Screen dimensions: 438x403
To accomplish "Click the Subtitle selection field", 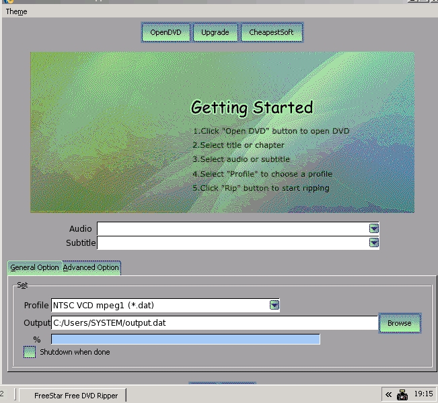I will click(x=232, y=242).
